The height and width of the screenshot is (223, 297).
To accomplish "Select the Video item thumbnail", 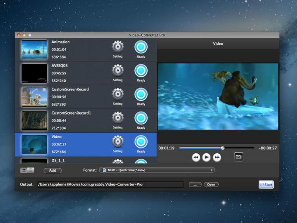I will 34,144.
